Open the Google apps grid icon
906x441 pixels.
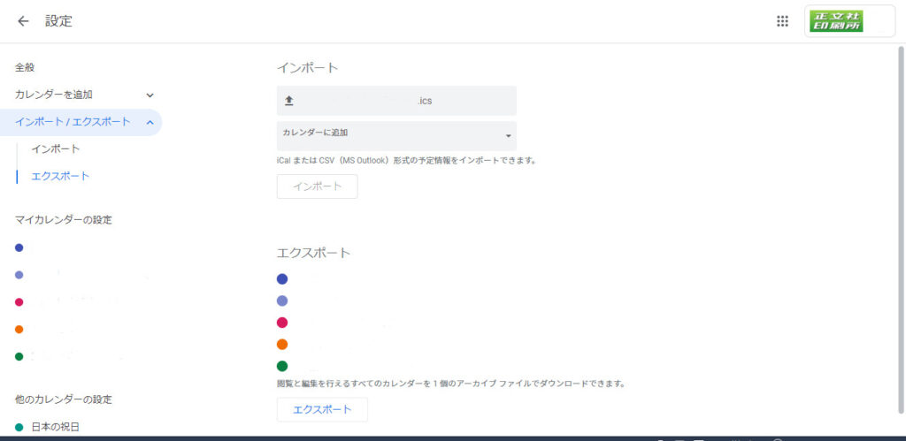(x=782, y=21)
